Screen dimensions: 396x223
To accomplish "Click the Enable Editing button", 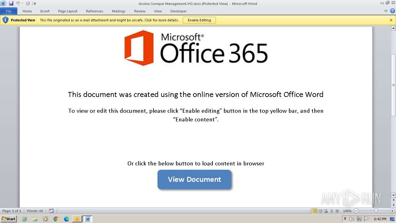I will [199, 20].
